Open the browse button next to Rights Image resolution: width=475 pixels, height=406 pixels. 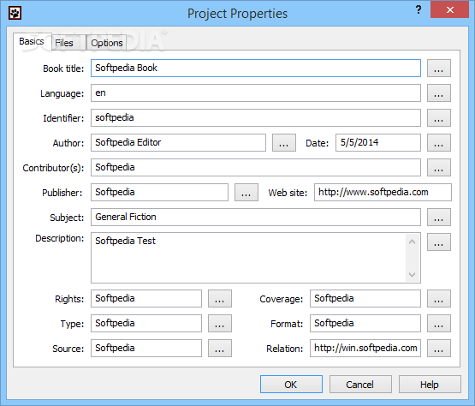220,299
